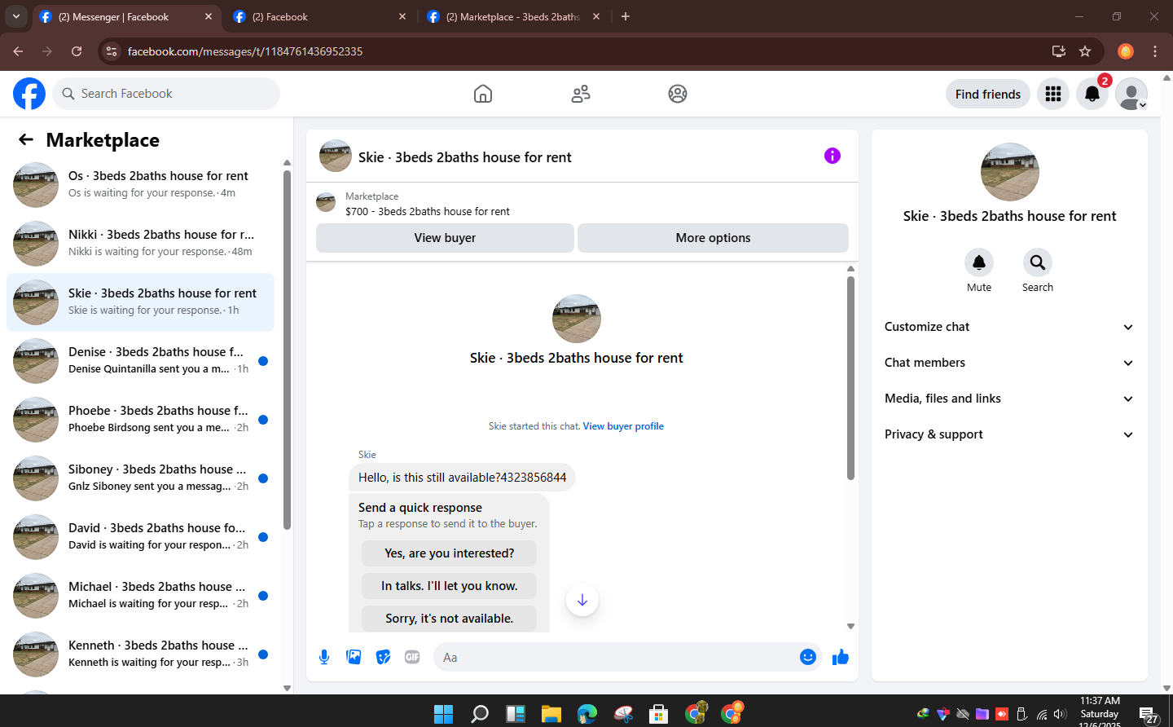This screenshot has height=727, width=1173.
Task: Open the account profile avatar menu
Action: click(x=1131, y=94)
